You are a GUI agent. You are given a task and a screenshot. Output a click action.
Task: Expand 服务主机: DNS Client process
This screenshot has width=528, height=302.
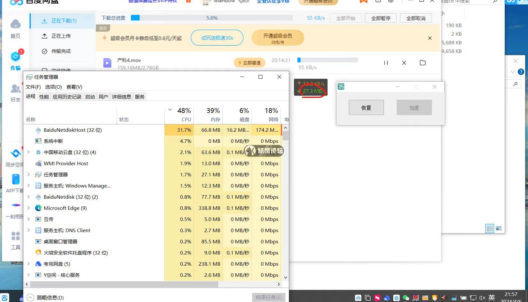point(28,230)
